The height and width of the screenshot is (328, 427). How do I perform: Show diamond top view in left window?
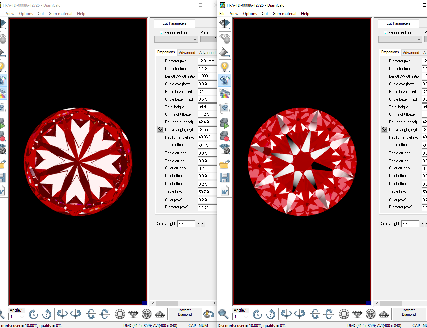pos(120,314)
